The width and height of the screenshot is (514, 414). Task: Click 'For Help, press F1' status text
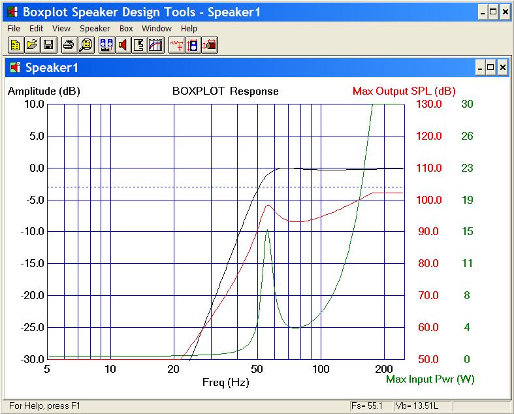[x=44, y=406]
